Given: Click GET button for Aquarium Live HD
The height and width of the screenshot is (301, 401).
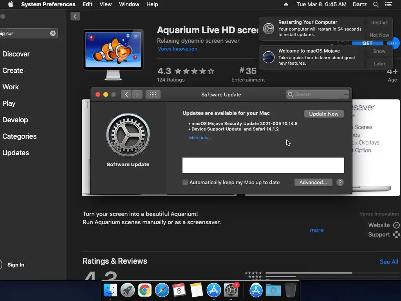Looking at the screenshot, I should point(367,43).
